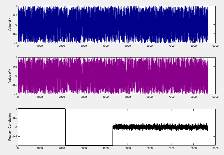Click the 0.5 y-tick of the Value of y plot
Image resolution: width=224 pixels, height=155 pixels.
pyautogui.click(x=15, y=67)
